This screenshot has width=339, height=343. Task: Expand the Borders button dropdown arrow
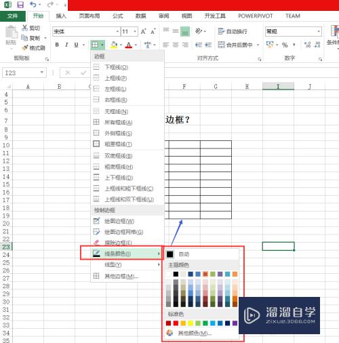(102, 45)
